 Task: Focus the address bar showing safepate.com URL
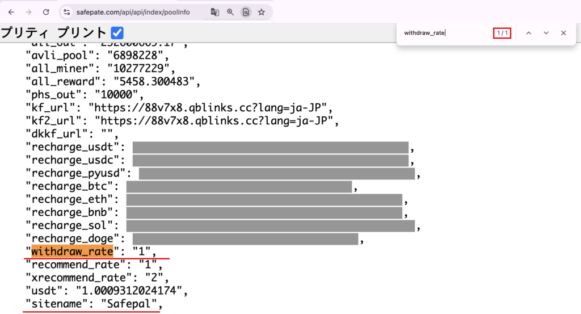(133, 12)
